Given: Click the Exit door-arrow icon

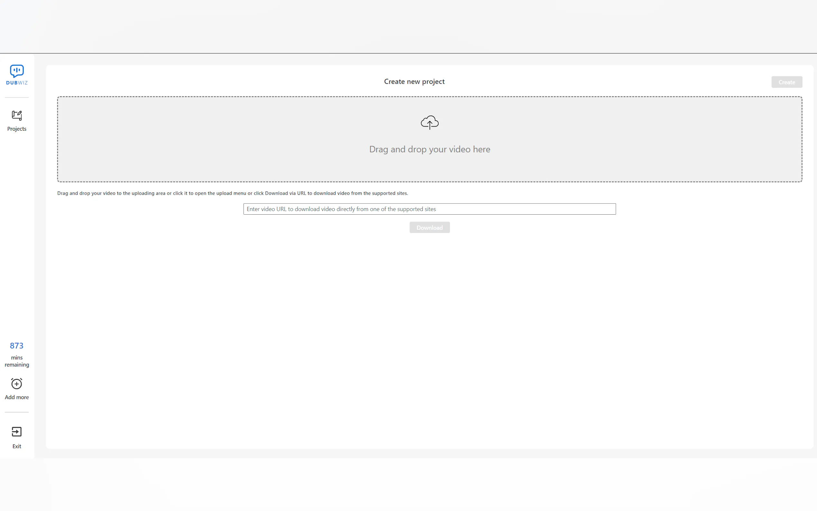Looking at the screenshot, I should tap(16, 432).
